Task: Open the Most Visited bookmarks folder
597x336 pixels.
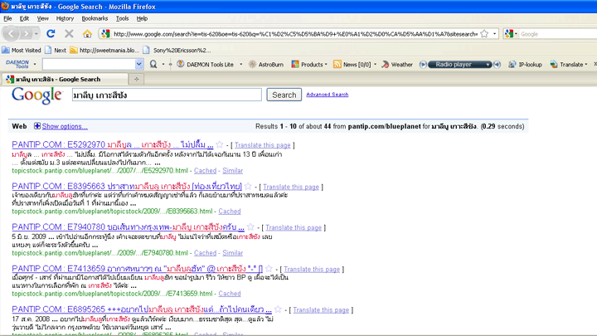Action: click(x=22, y=50)
